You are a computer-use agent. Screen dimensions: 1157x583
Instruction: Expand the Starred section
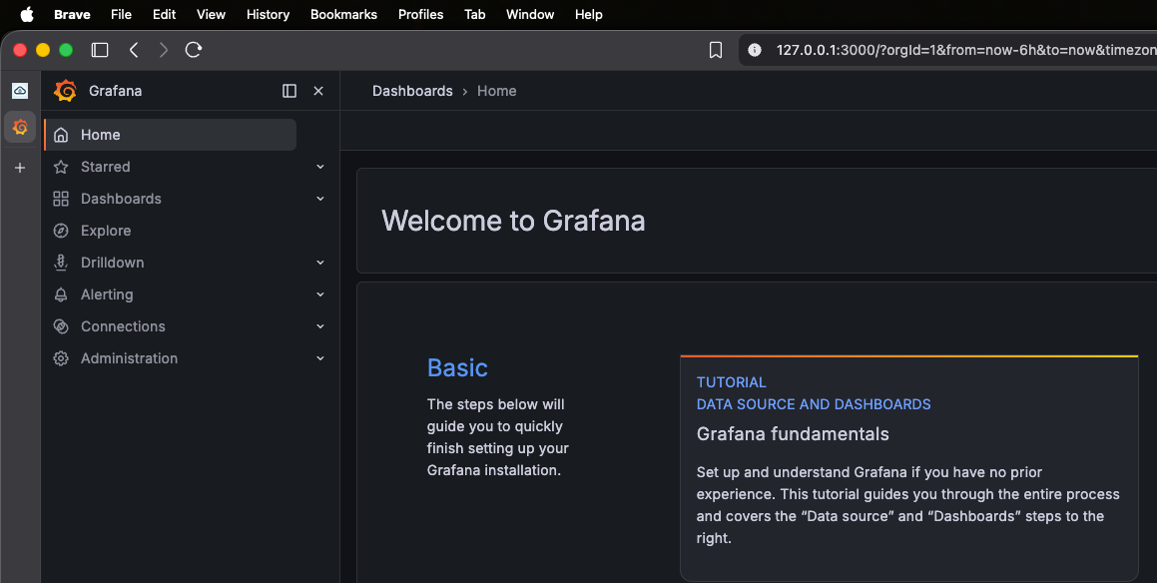pos(320,167)
